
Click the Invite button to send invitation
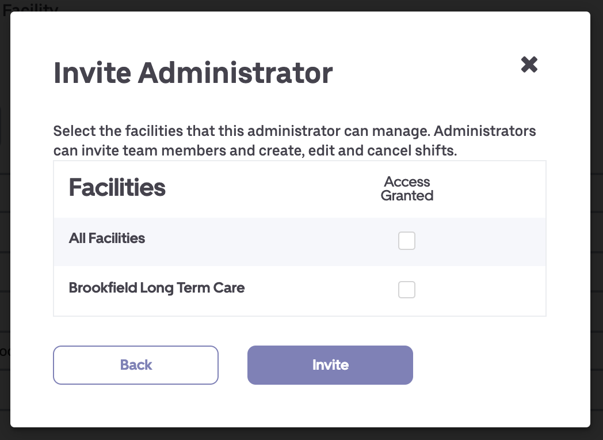point(330,365)
